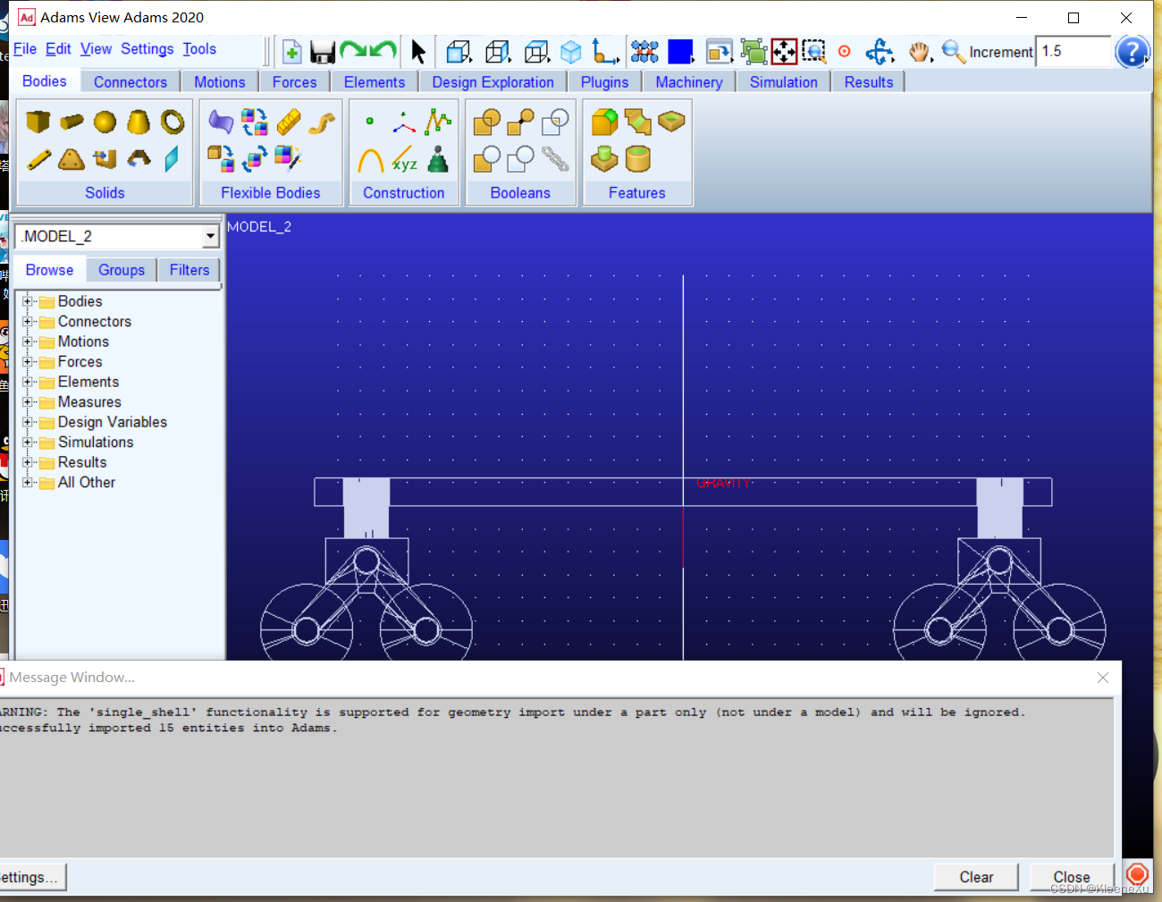Expand the Simulations tree node
1162x902 pixels.
[x=28, y=443]
